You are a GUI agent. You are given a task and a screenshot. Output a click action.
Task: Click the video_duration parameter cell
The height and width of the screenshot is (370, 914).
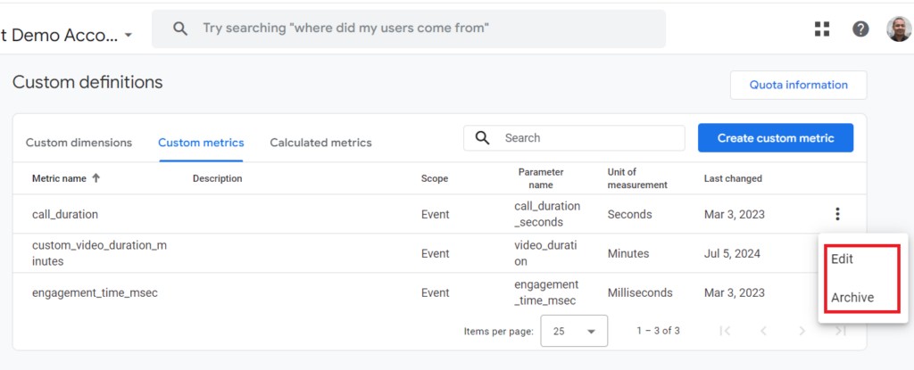click(x=546, y=253)
